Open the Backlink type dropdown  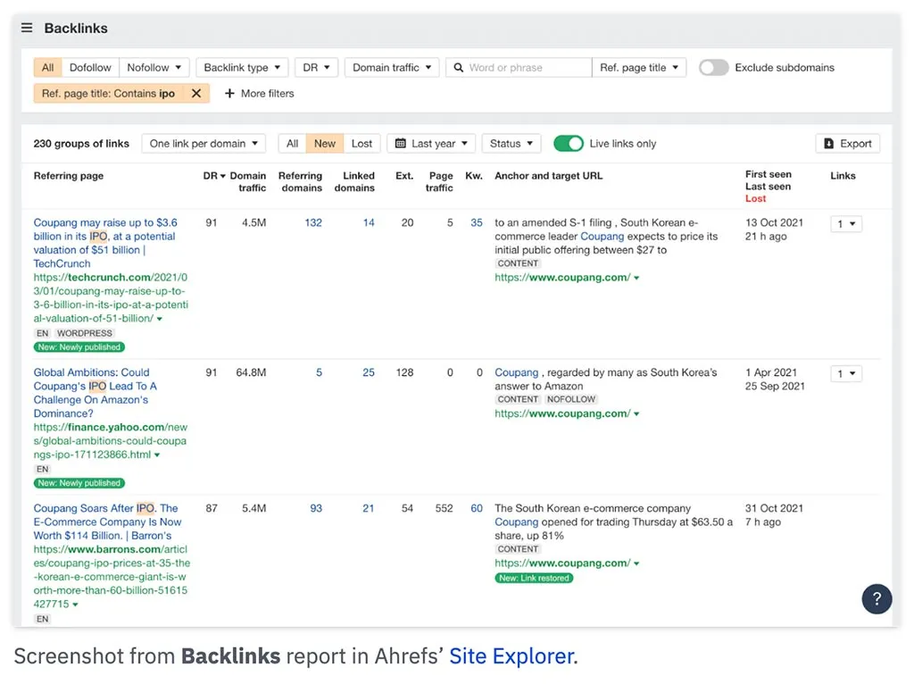pyautogui.click(x=241, y=67)
